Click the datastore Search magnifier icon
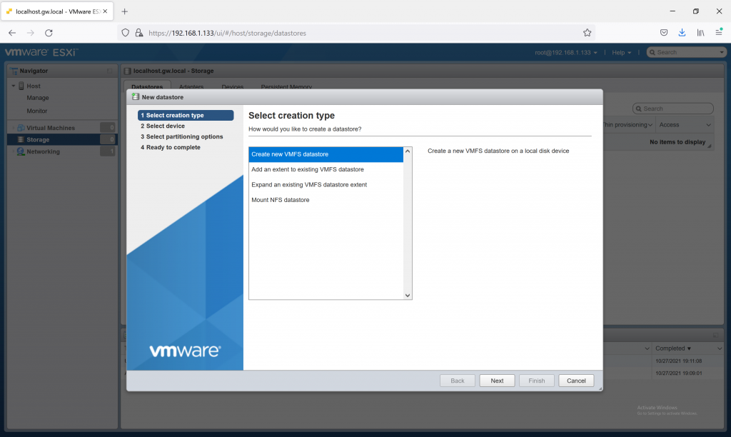731x437 pixels. click(639, 109)
